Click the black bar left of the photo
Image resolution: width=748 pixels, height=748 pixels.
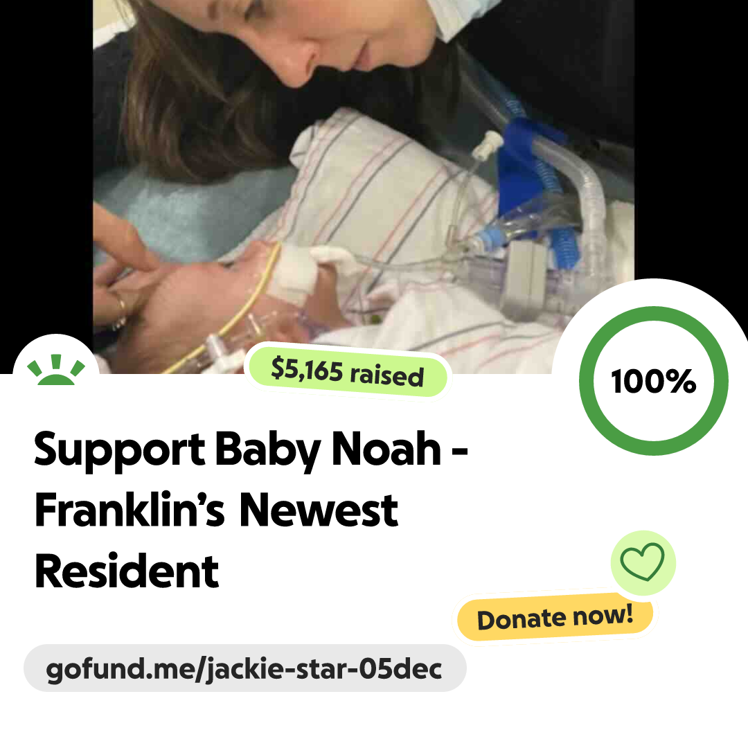click(46, 167)
